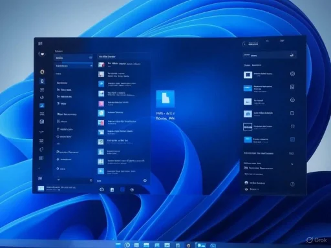Select the icon inside the right panel's search field

coord(292,55)
